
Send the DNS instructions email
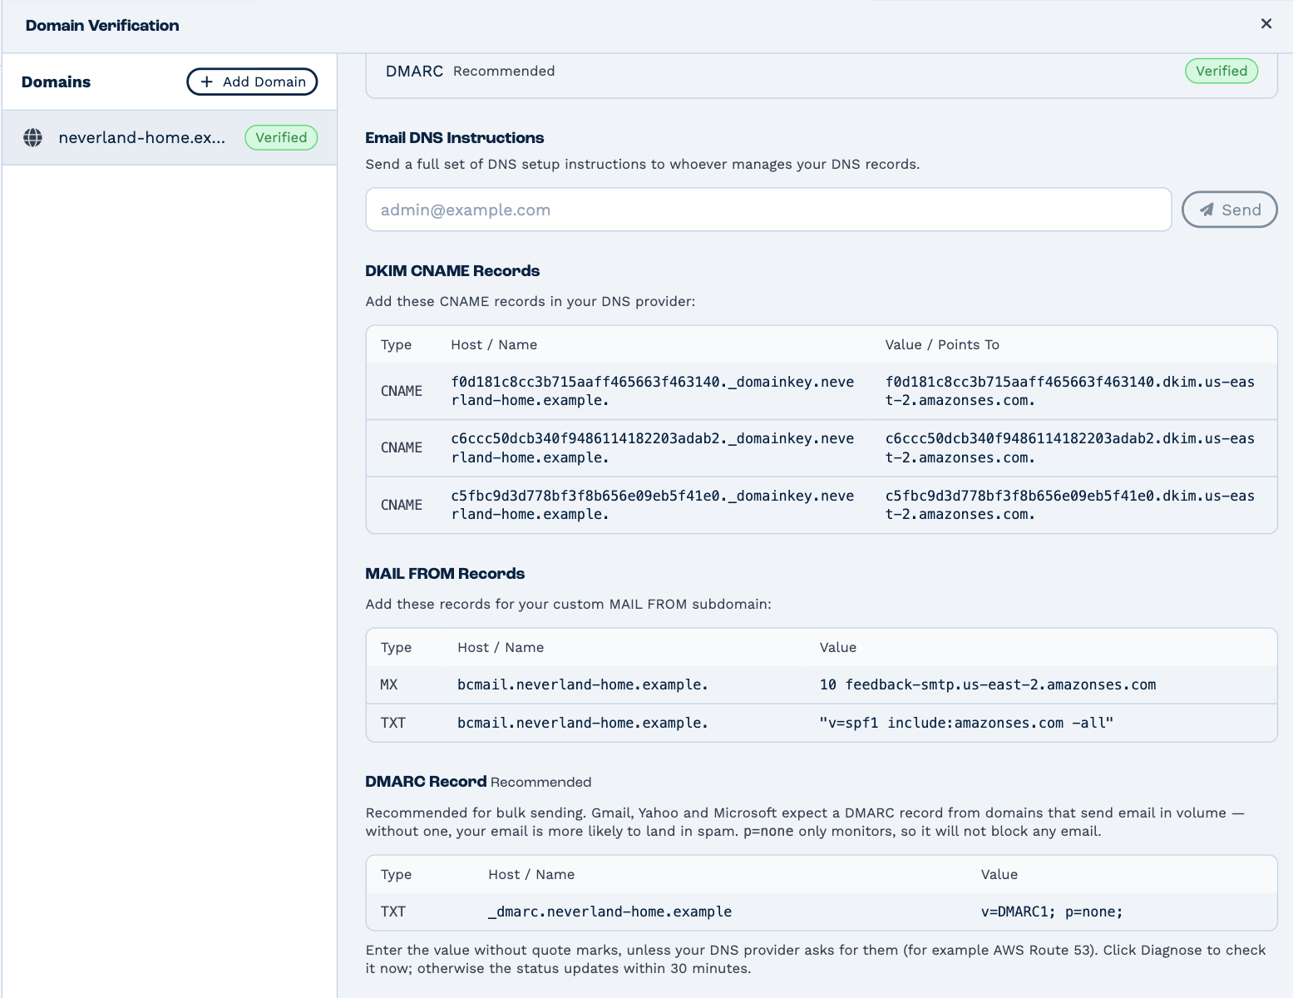click(x=1229, y=210)
